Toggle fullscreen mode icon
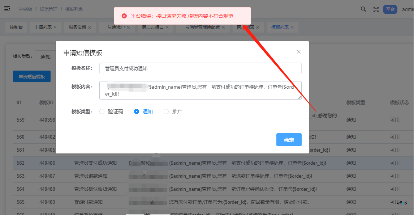Screen dimensions: 414x215 (x=376, y=9)
